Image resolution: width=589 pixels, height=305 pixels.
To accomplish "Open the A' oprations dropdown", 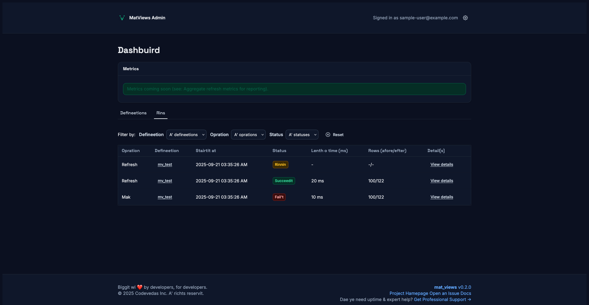I will point(248,135).
